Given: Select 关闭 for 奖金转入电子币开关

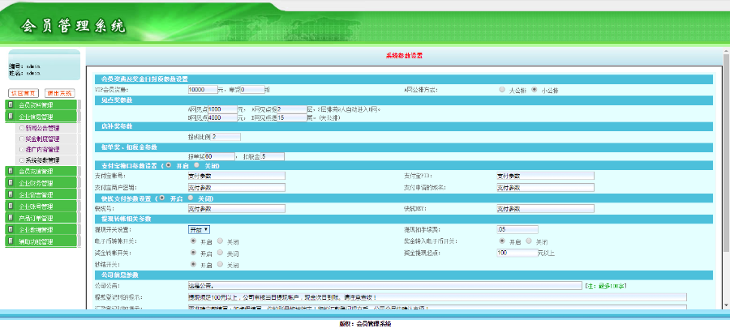Looking at the screenshot, I should point(529,241).
